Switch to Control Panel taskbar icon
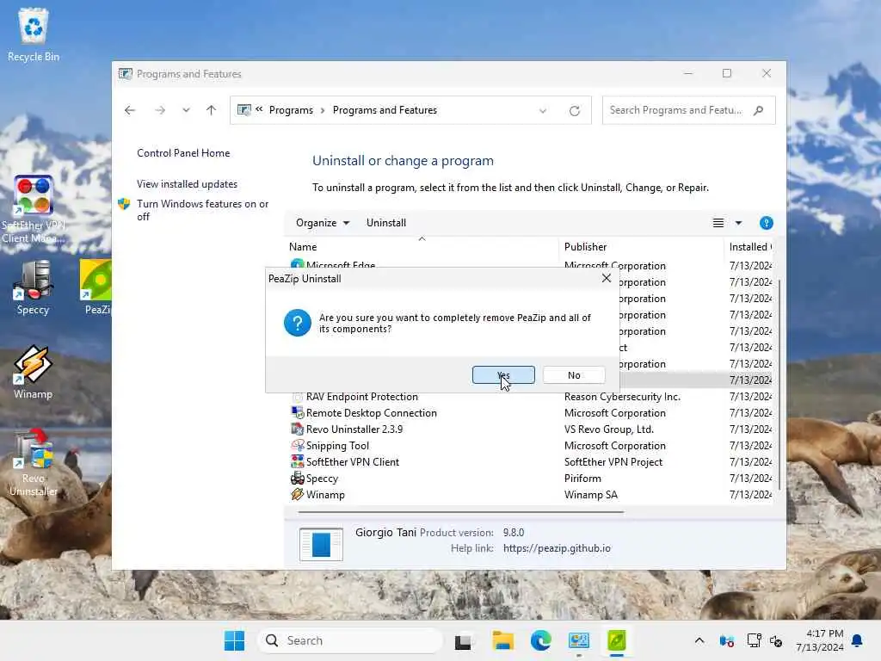The height and width of the screenshot is (661, 881). 579,640
